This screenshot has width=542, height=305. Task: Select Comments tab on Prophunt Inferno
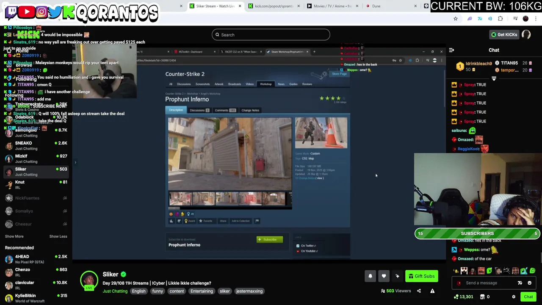(x=225, y=110)
